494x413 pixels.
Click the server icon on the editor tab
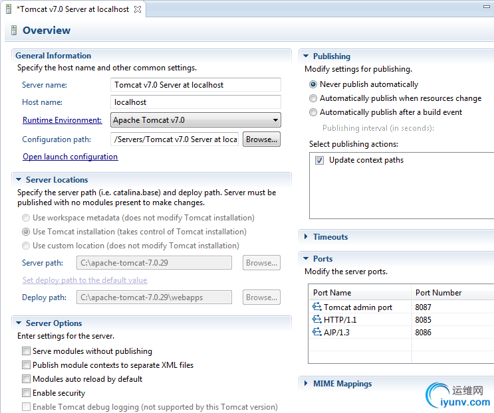click(9, 9)
